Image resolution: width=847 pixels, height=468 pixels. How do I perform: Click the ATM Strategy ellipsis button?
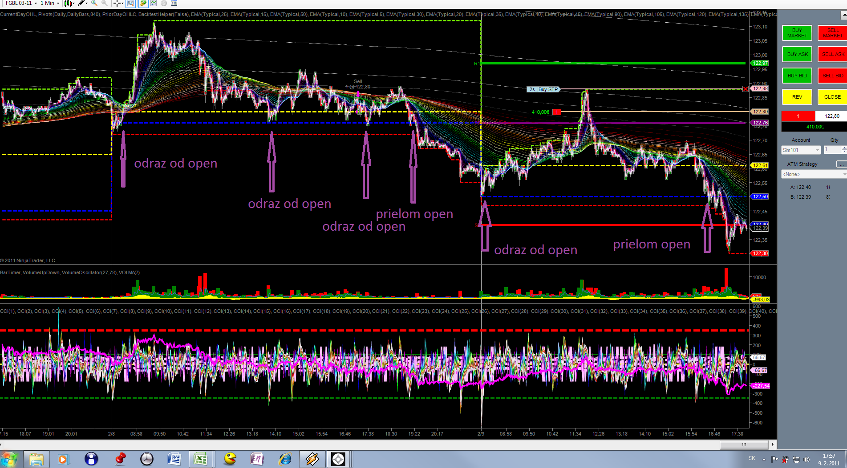(x=841, y=164)
